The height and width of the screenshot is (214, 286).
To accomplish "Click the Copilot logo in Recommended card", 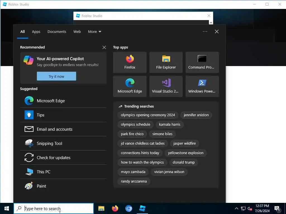I will pyautogui.click(x=28, y=60).
